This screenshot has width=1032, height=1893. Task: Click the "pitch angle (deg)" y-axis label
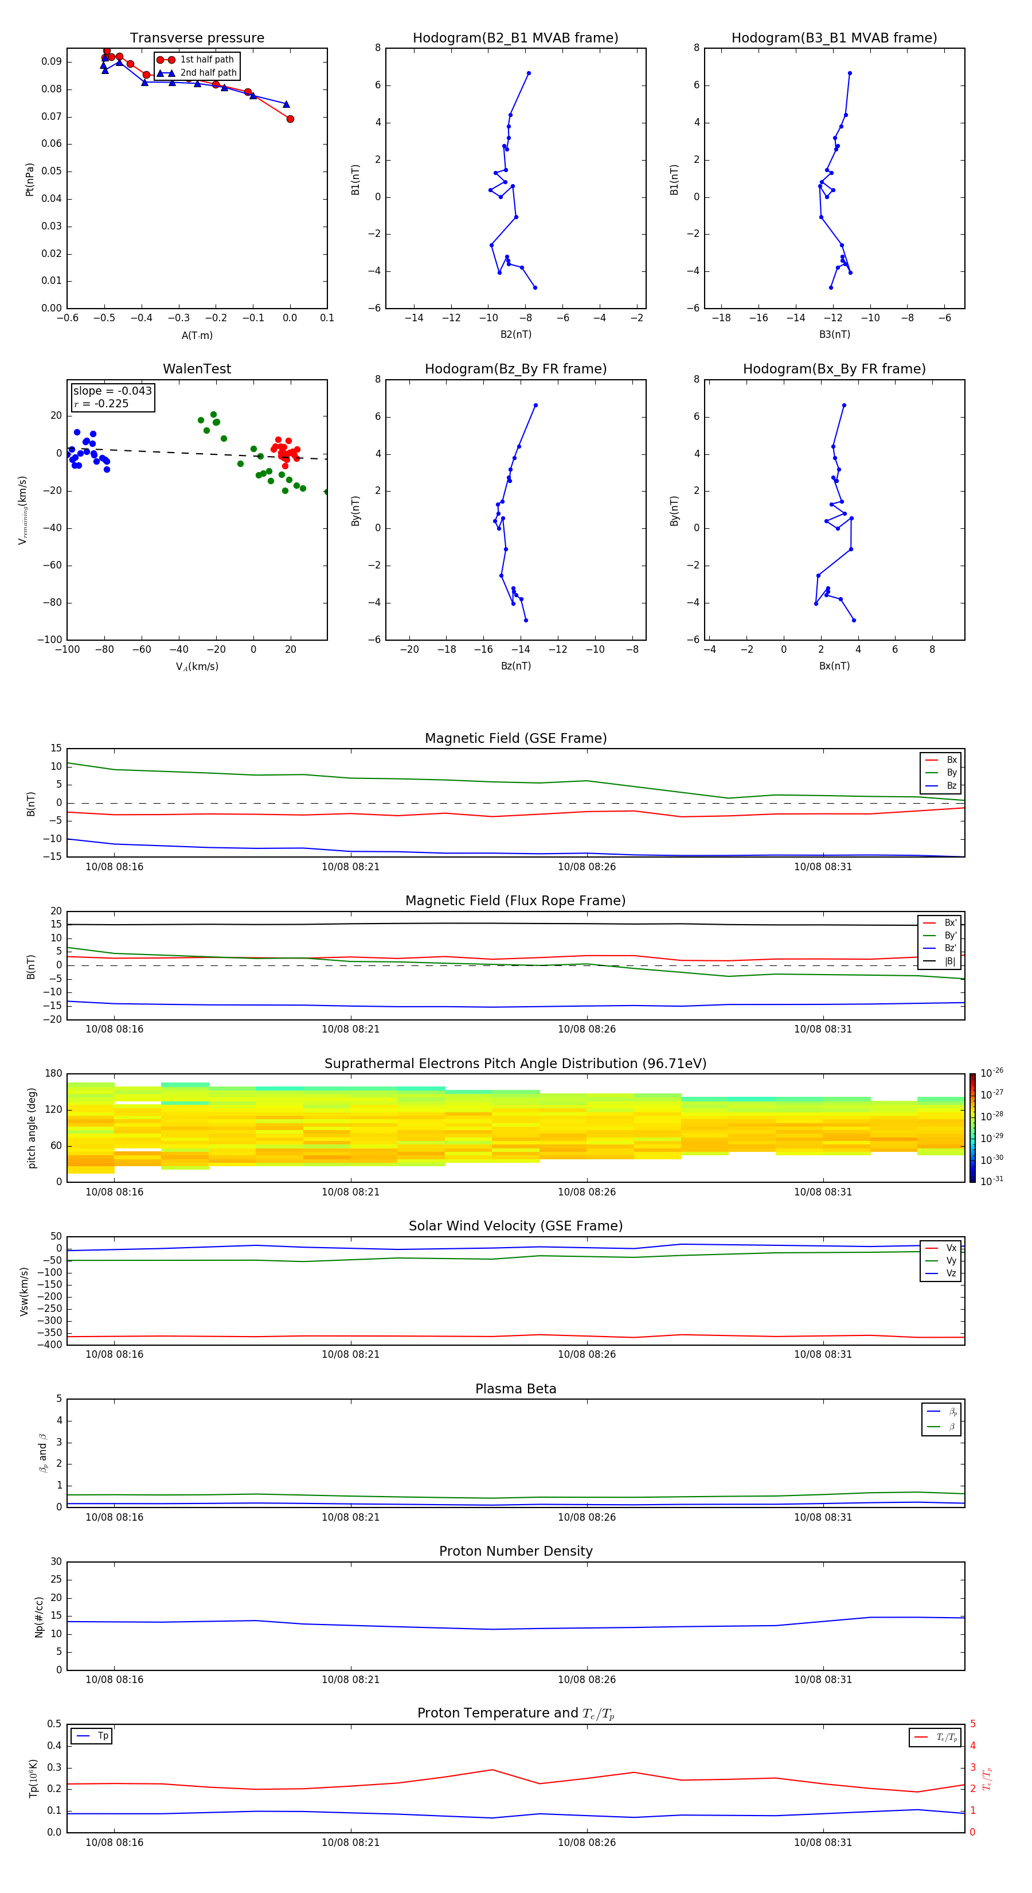(x=32, y=1128)
